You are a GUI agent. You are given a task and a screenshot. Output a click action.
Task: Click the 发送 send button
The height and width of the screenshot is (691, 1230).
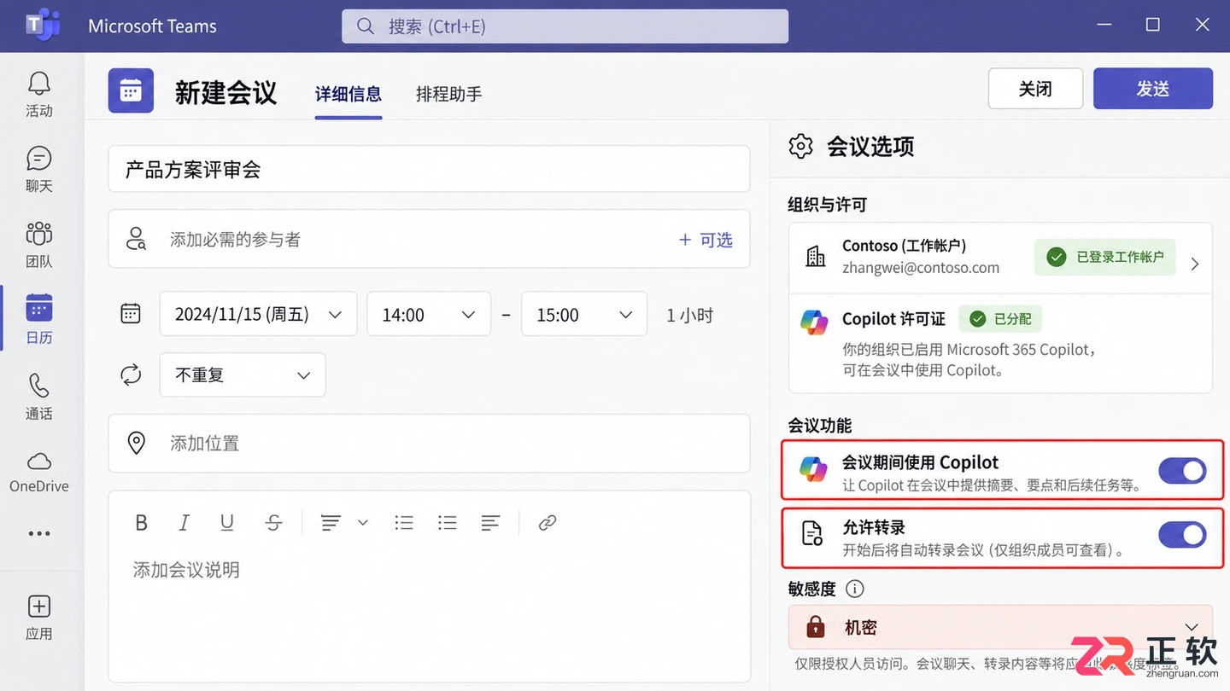tap(1153, 89)
